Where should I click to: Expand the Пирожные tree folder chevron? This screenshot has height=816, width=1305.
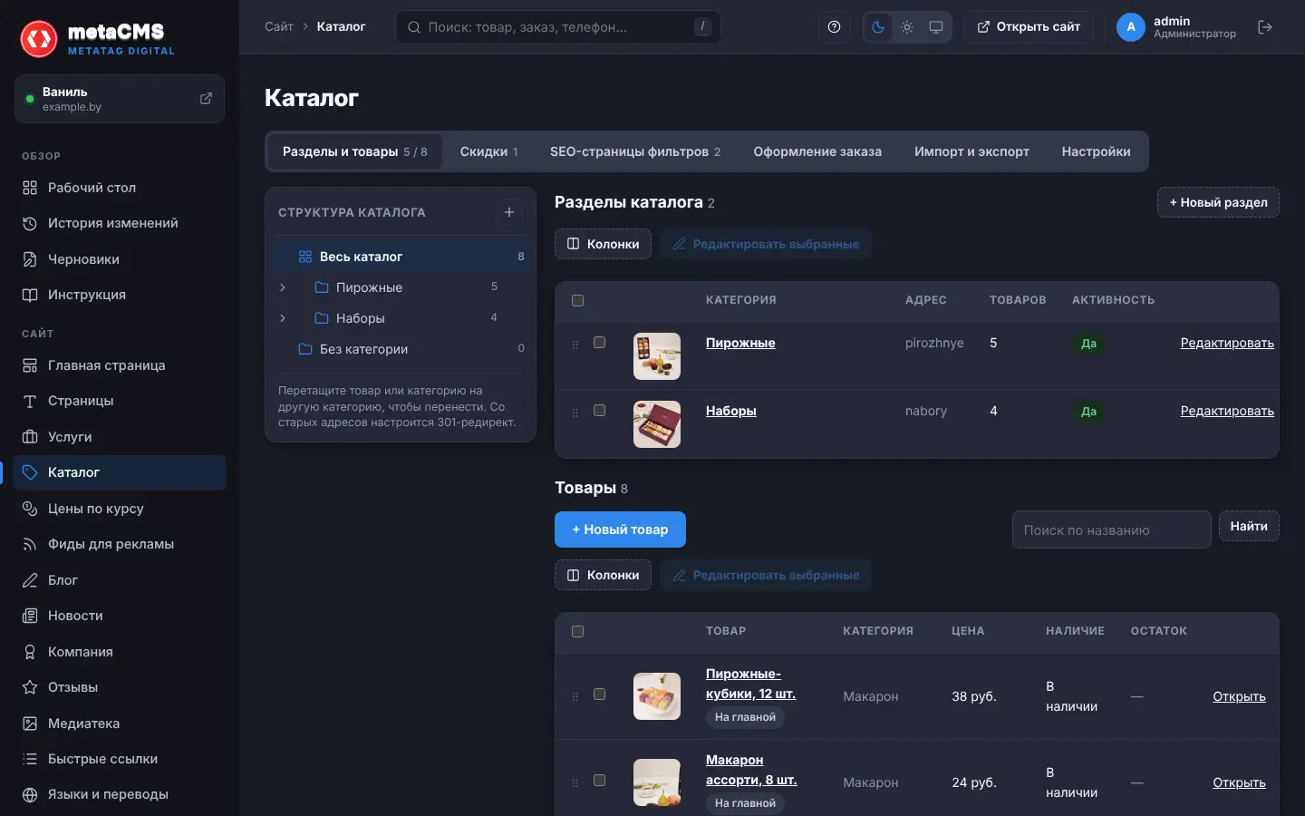pyautogui.click(x=283, y=287)
